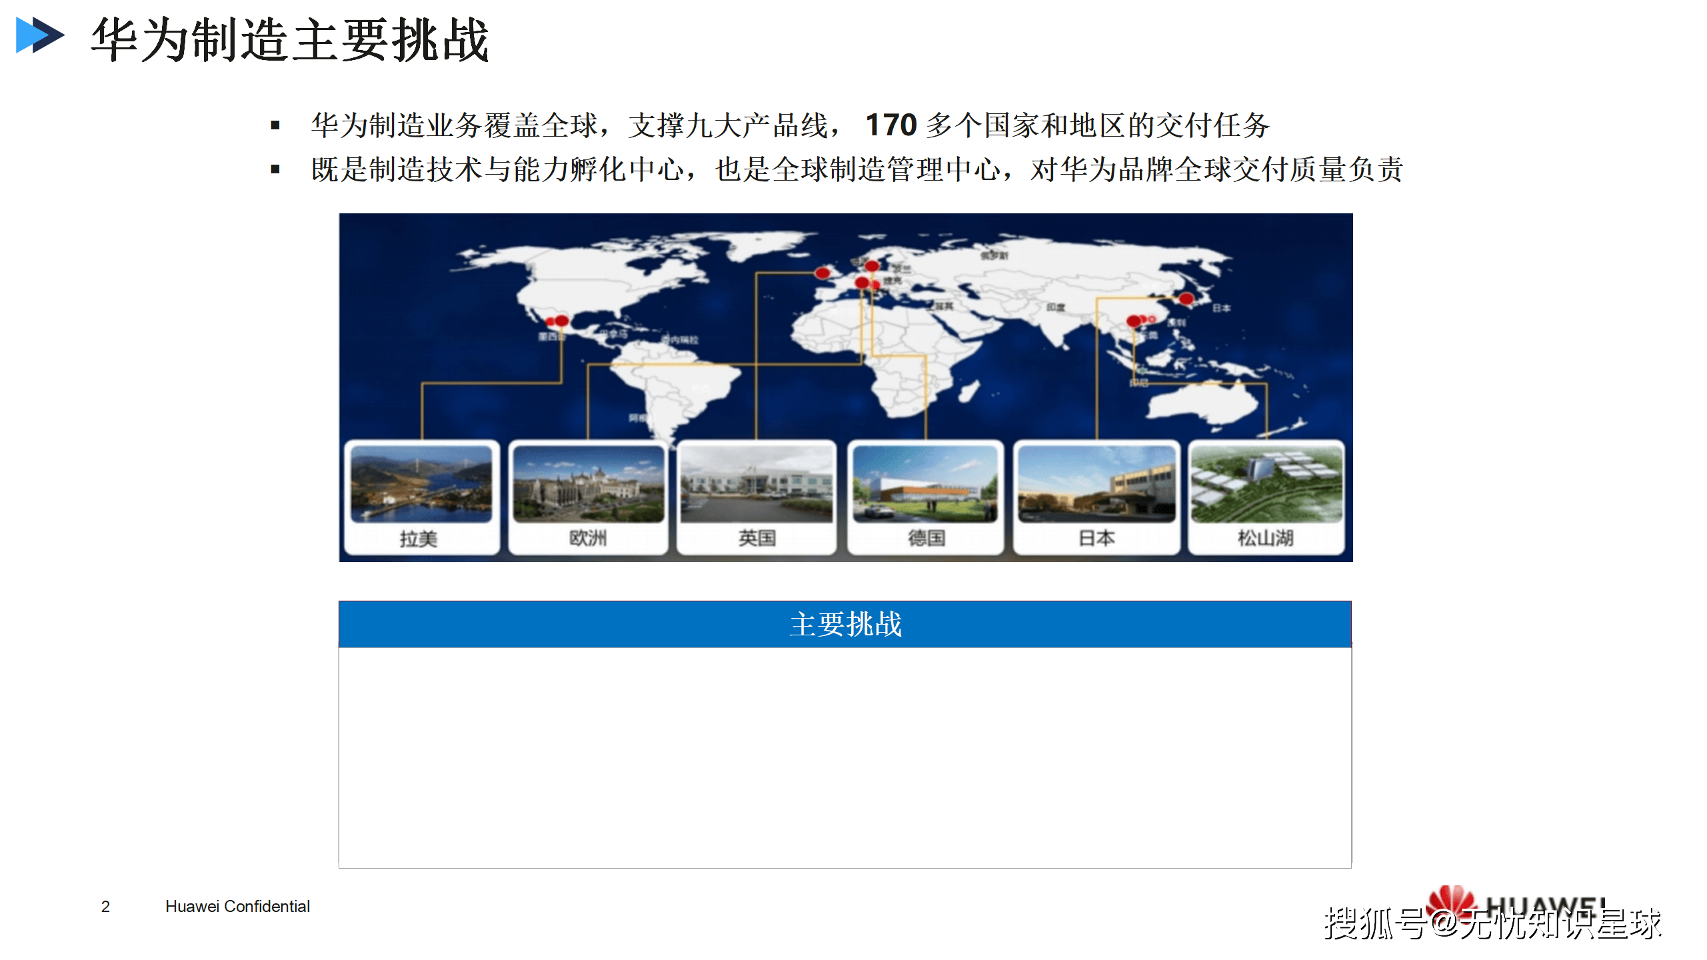This screenshot has width=1707, height=960.
Task: Select the slide title 华为制造主要挑战
Action: coord(290,40)
